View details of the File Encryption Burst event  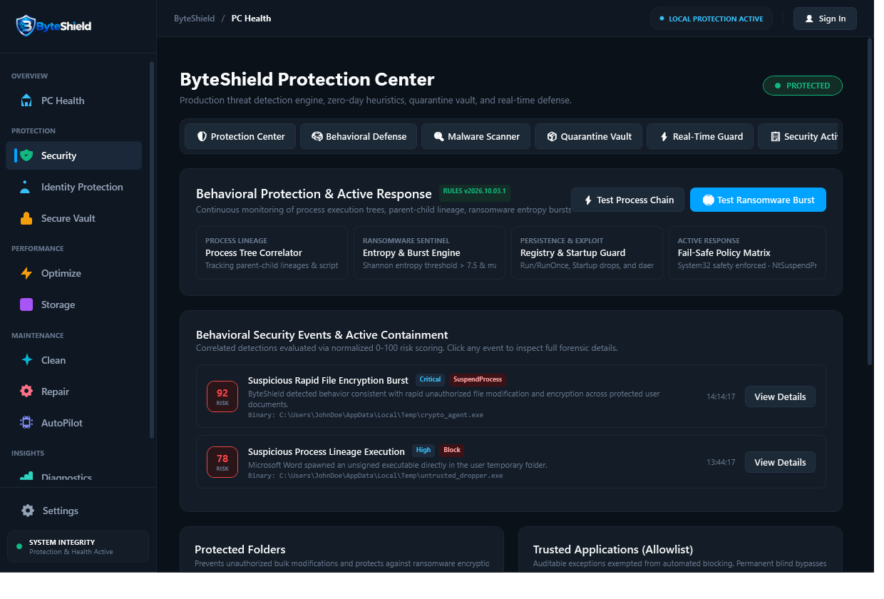tap(780, 396)
